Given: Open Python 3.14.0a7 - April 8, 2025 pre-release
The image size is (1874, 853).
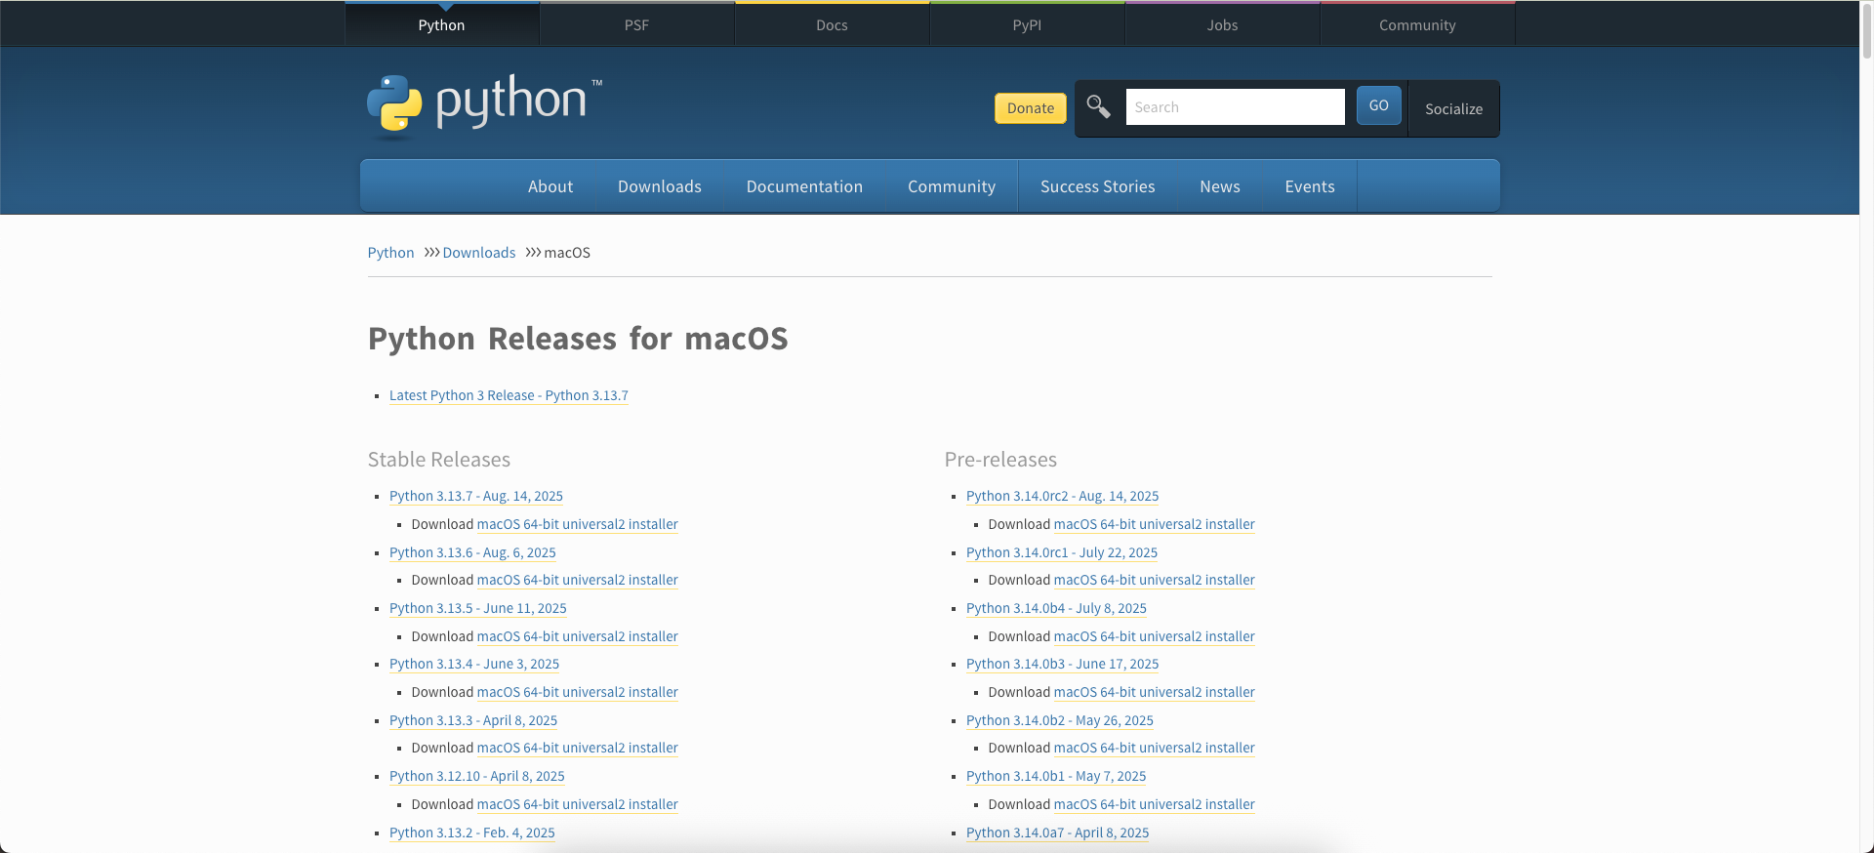Looking at the screenshot, I should tap(1058, 833).
